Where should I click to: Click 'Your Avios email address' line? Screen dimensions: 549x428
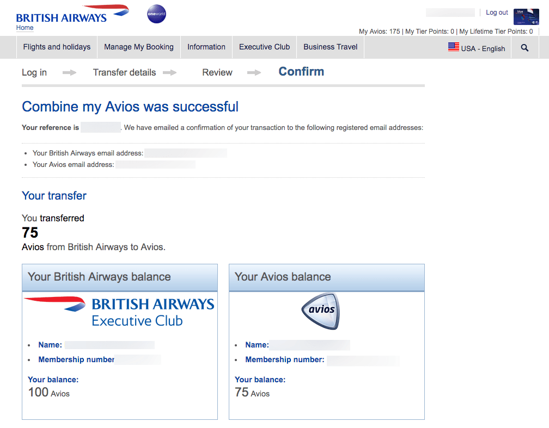coord(73,165)
